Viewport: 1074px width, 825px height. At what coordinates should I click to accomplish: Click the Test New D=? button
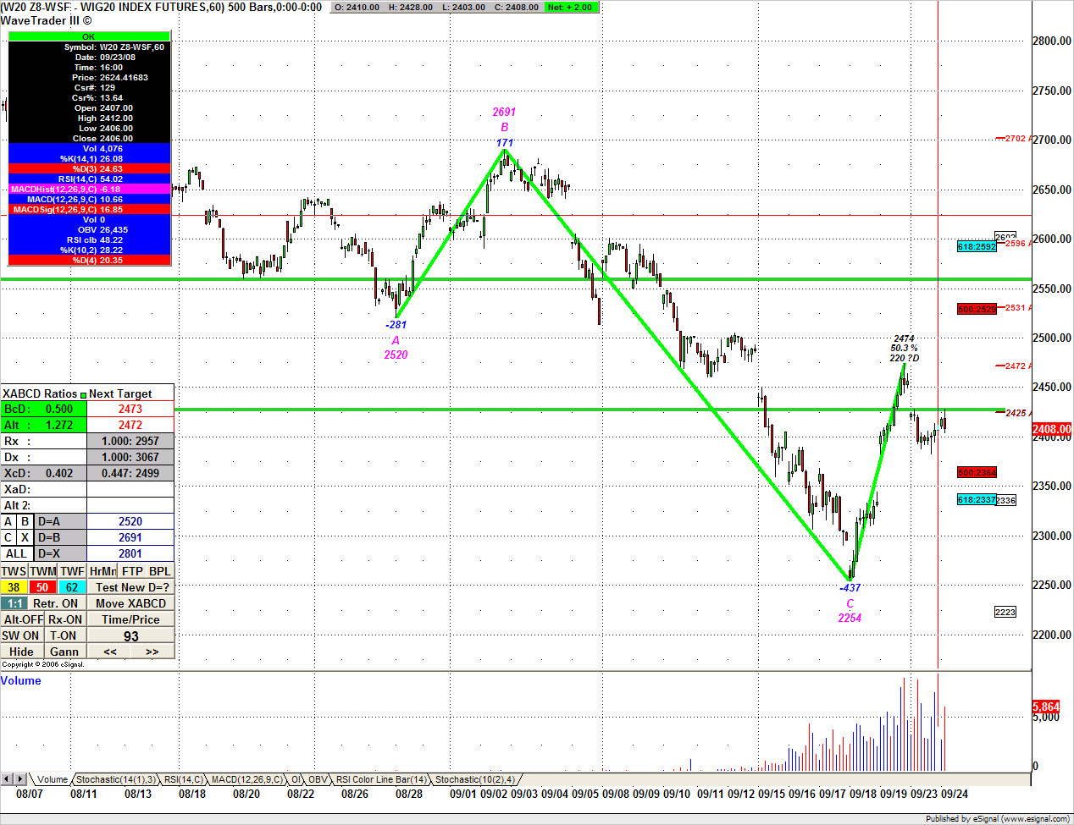(131, 587)
